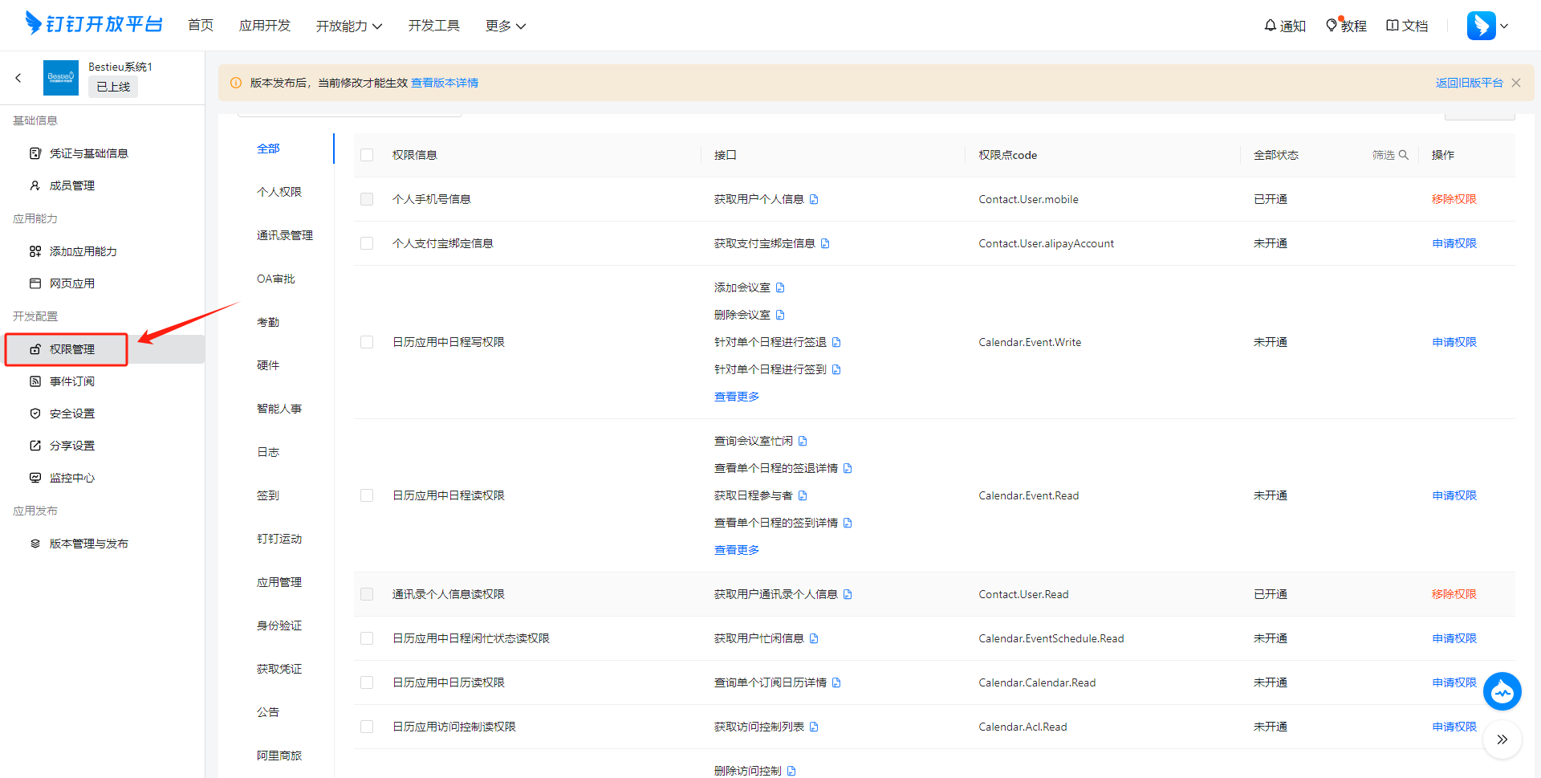Expand the 开放能力 dropdown menu
This screenshot has height=778, width=1541.
[349, 26]
